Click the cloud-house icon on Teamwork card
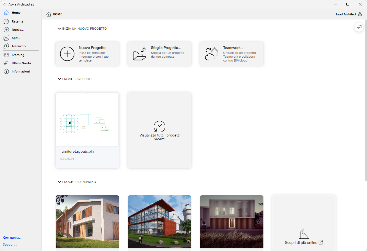The width and height of the screenshot is (367, 251). point(212,54)
